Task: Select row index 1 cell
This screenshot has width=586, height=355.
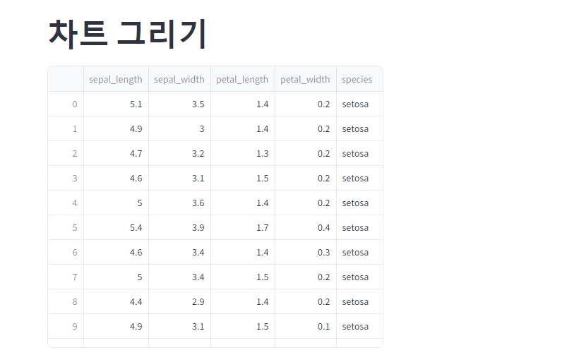Action: click(66, 128)
